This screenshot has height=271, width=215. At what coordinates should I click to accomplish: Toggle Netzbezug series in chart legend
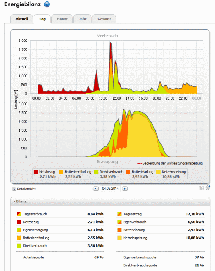pyautogui.click(x=36, y=172)
